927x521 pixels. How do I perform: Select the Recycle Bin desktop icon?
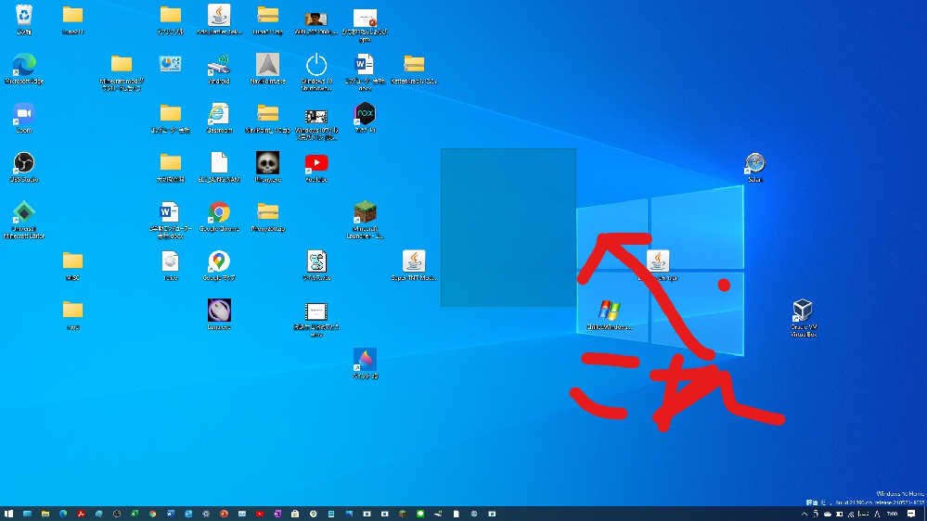pyautogui.click(x=23, y=19)
